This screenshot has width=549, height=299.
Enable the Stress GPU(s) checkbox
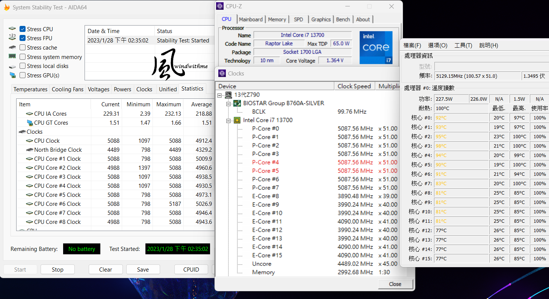point(23,75)
